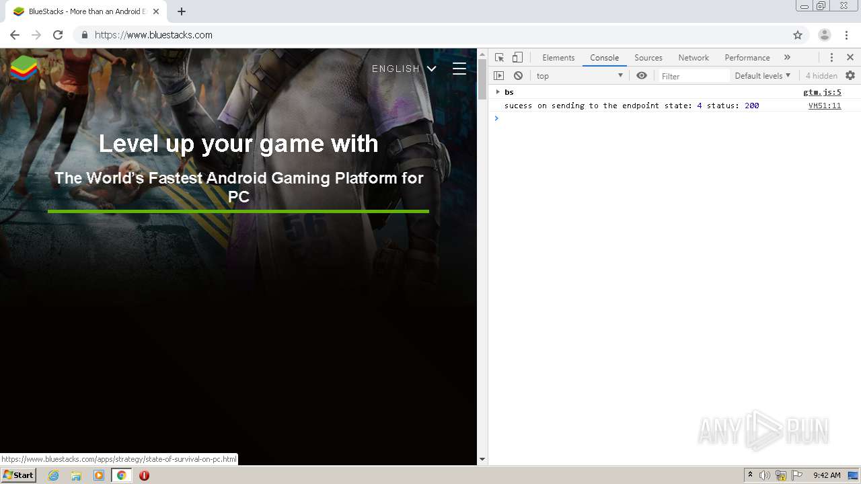
Task: Open the Chrome profile avatar
Action: 825,35
